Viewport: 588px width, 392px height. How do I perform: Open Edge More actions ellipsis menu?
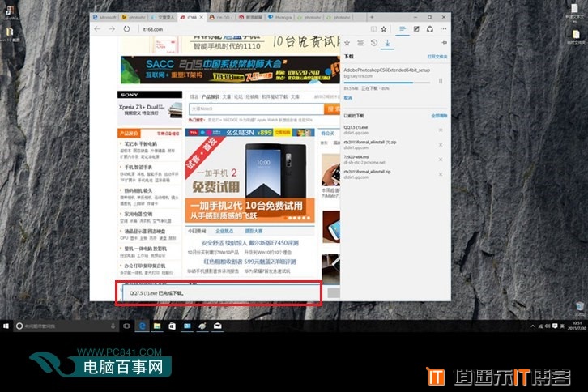pos(444,29)
